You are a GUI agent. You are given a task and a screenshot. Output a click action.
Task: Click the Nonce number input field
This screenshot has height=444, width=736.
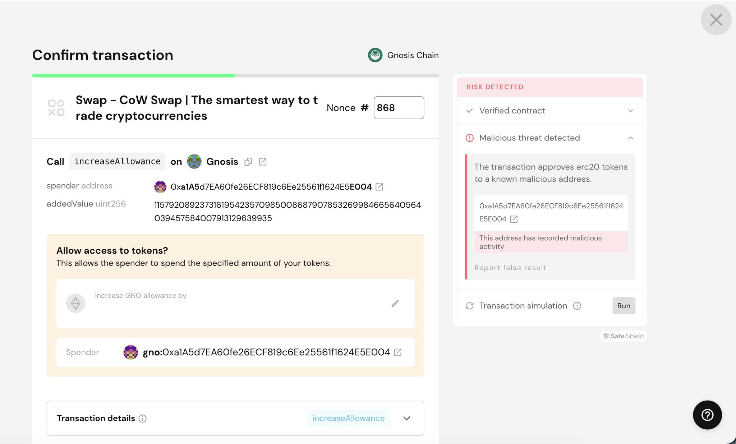point(399,108)
